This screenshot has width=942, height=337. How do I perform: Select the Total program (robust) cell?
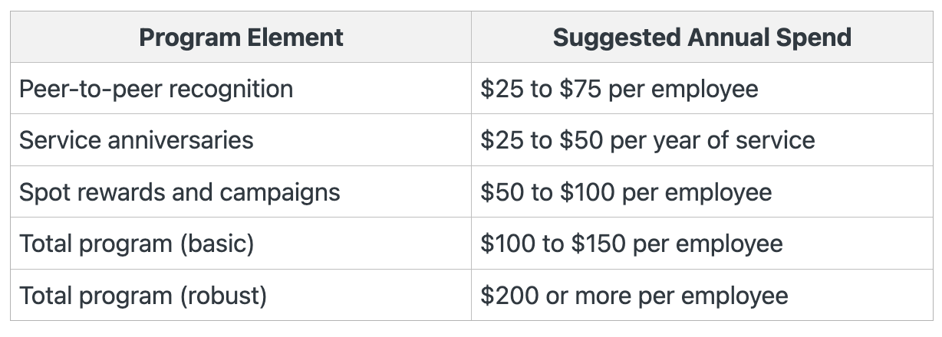click(241, 295)
